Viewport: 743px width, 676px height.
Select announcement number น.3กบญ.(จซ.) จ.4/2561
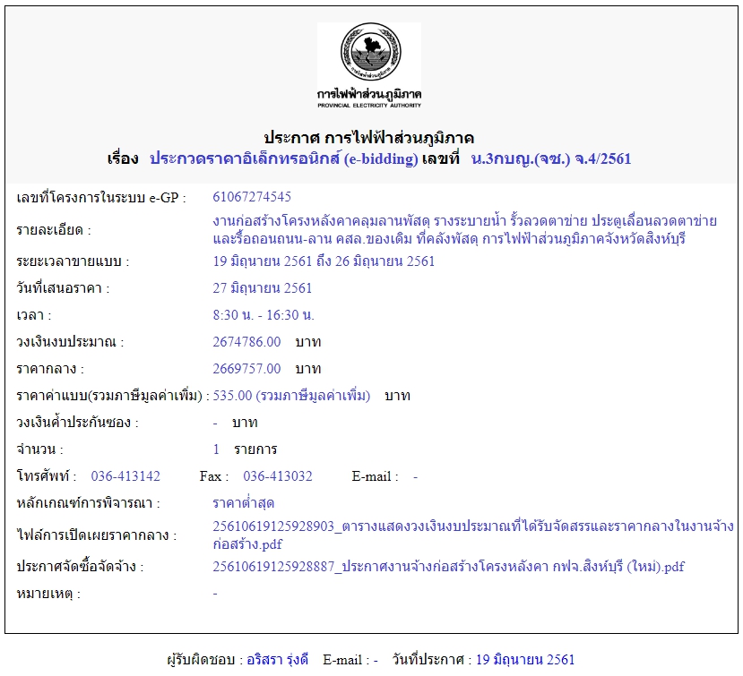(551, 158)
